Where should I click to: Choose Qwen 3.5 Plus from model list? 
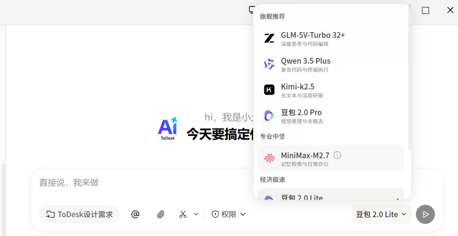pyautogui.click(x=330, y=64)
